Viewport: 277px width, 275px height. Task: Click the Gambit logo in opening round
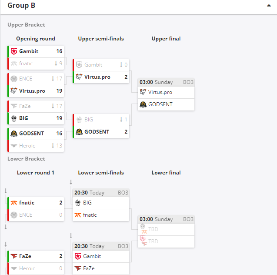(x=14, y=51)
